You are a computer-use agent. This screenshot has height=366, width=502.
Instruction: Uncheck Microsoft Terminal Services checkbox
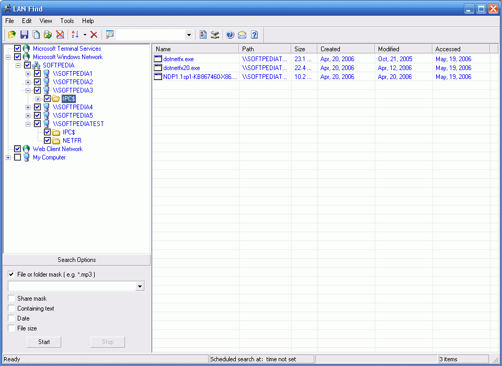click(x=18, y=49)
